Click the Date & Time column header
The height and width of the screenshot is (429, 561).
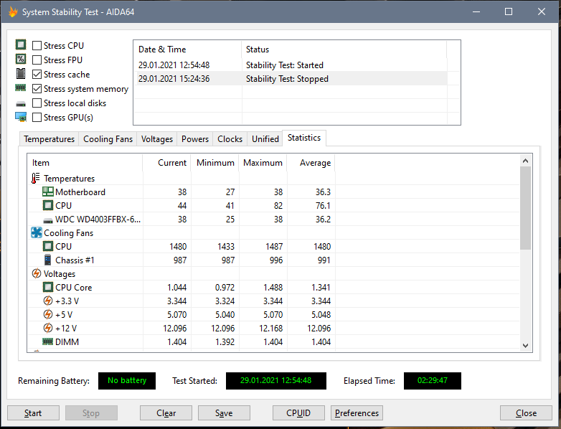point(187,49)
